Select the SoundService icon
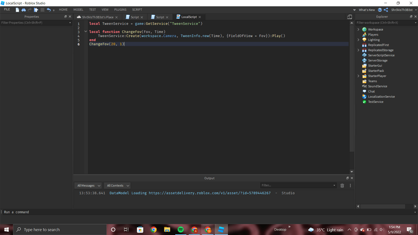 (364, 86)
